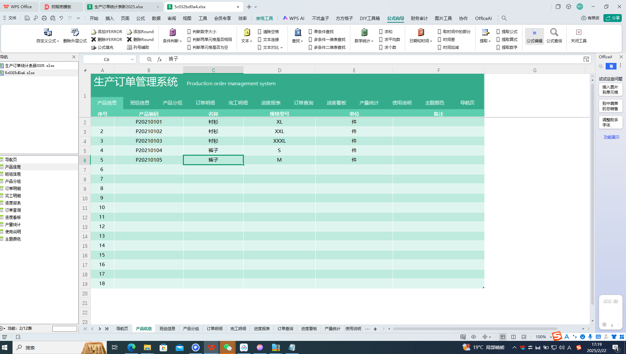The width and height of the screenshot is (626, 354).
Task: Click the 删除IFERROR tool
Action: point(107,39)
